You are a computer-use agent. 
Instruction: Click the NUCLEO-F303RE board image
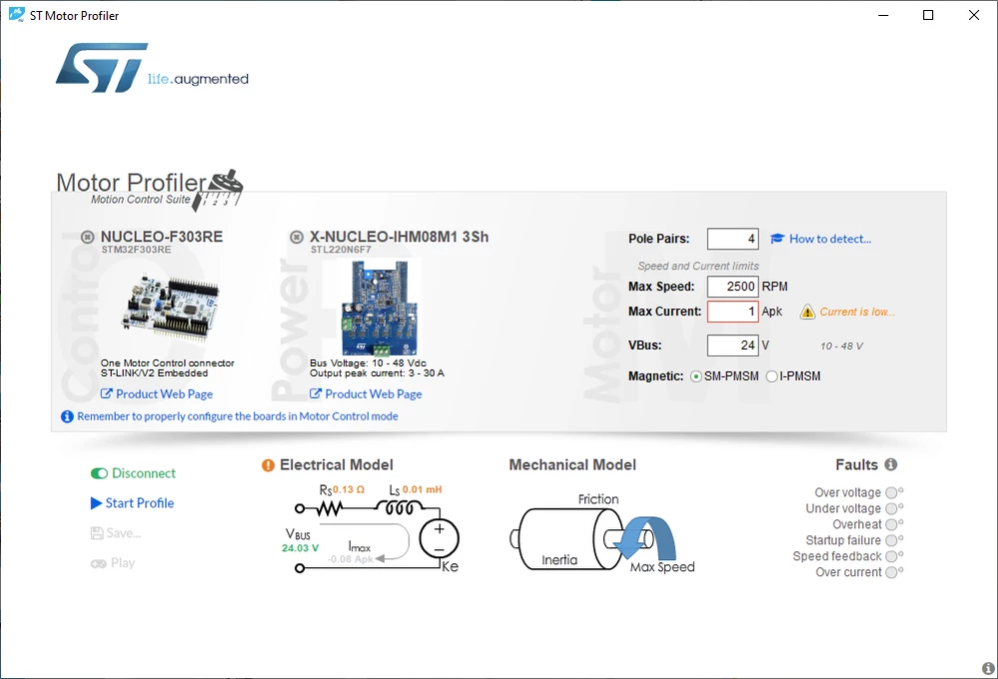point(170,309)
